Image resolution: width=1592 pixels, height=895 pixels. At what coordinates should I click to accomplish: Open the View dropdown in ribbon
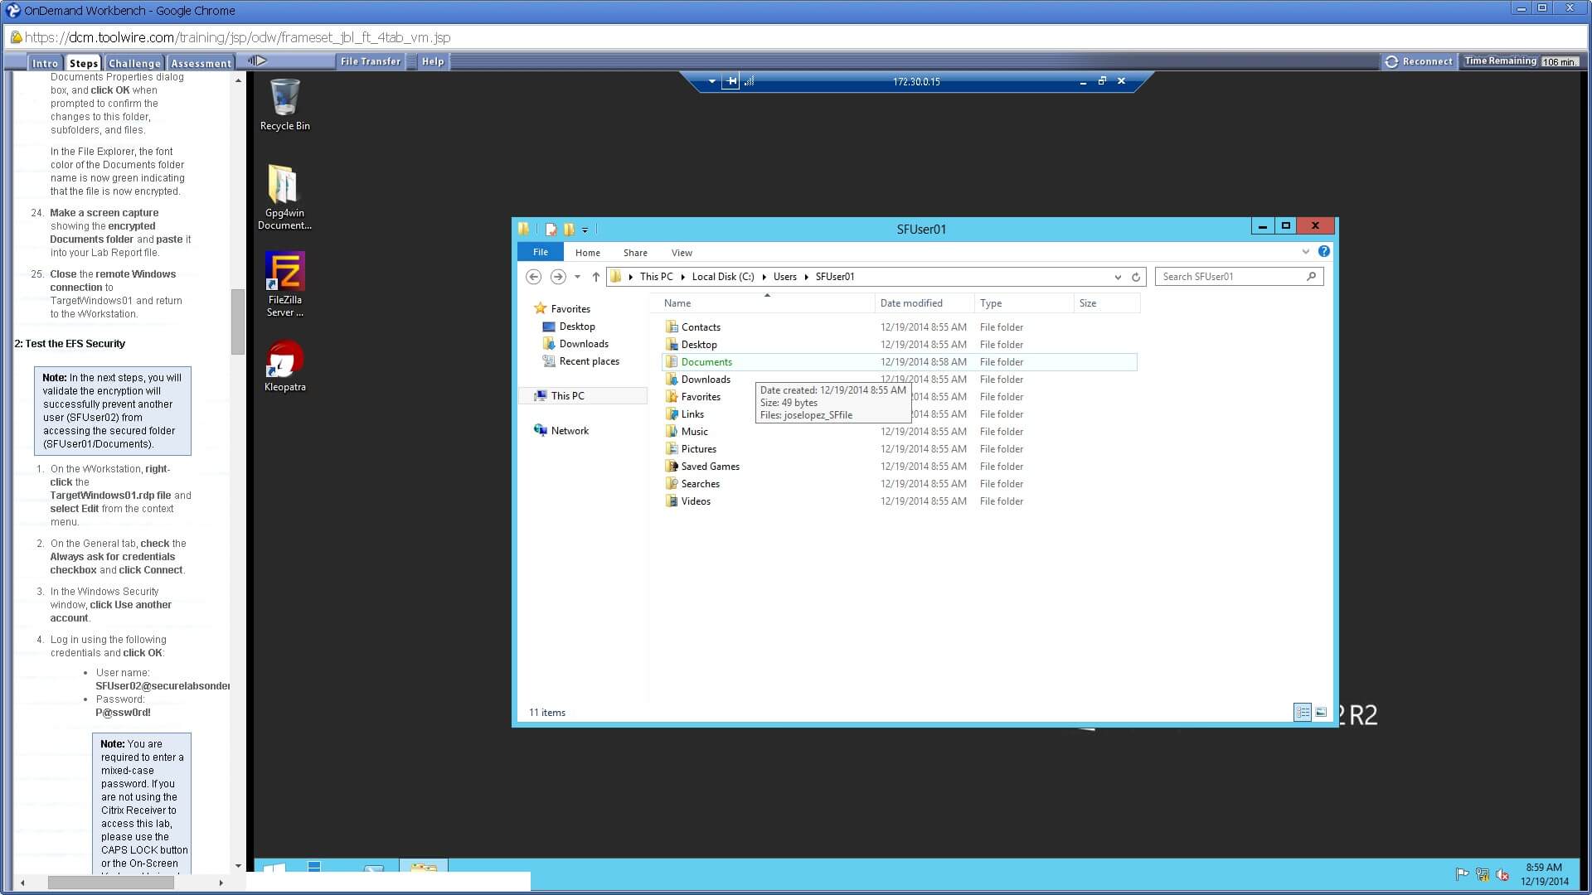click(x=682, y=253)
